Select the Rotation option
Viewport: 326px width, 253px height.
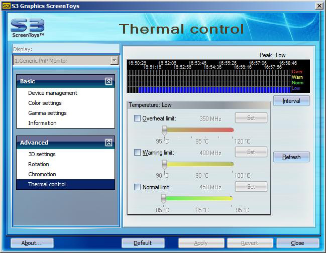(39, 164)
